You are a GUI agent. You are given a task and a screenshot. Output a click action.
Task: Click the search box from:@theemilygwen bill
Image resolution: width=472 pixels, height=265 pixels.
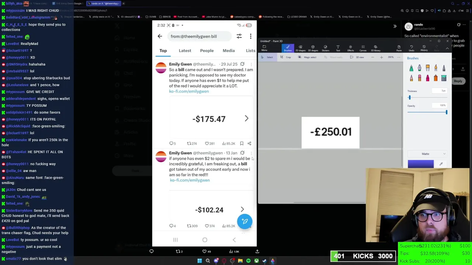tap(199, 36)
